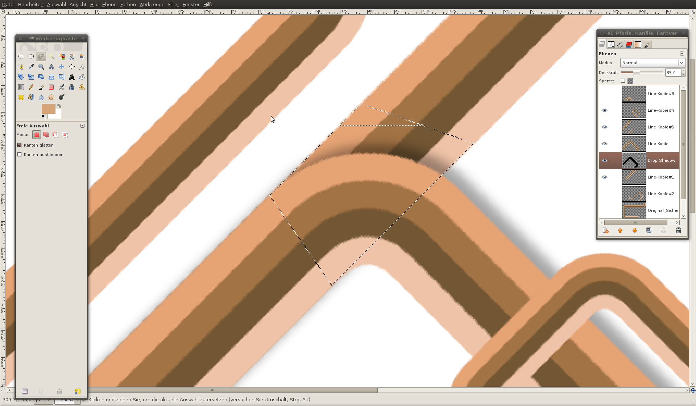Select the Select by Color tool

tap(62, 57)
